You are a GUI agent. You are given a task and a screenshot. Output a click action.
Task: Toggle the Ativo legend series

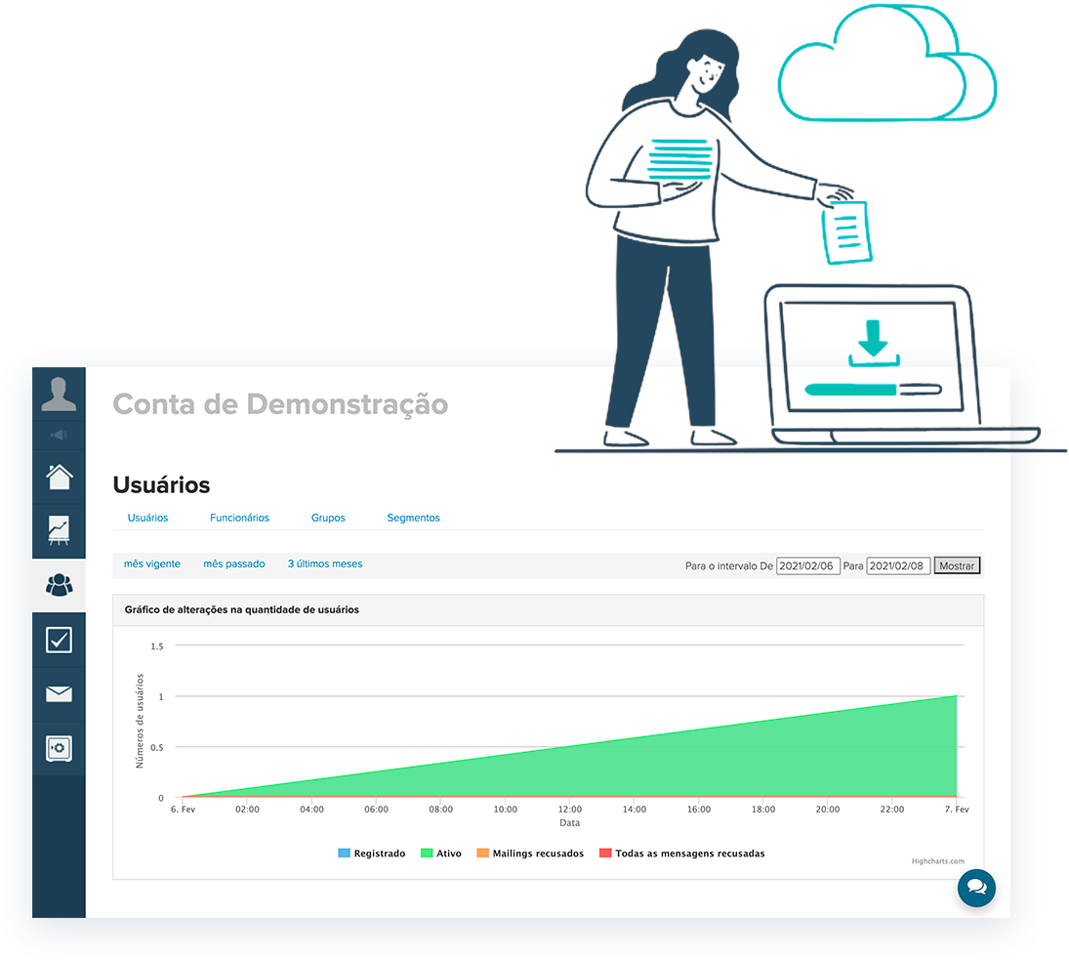click(x=441, y=854)
